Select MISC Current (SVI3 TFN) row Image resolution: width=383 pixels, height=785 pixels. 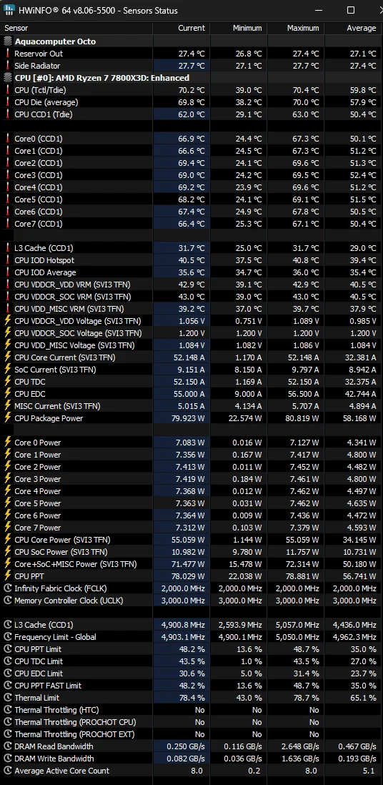191,406
